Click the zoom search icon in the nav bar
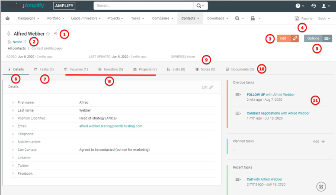 pos(237,18)
